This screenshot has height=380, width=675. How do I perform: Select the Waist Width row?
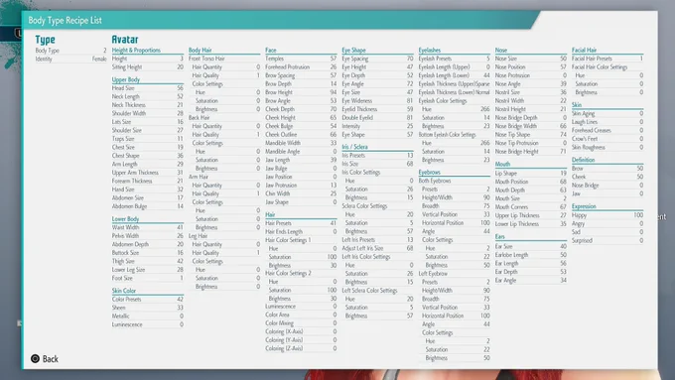tap(148, 227)
